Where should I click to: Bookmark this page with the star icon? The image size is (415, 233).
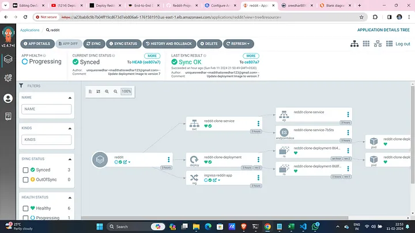tap(361, 17)
